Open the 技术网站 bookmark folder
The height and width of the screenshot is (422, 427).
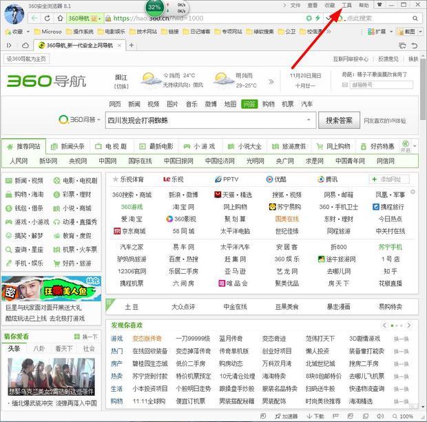click(x=143, y=32)
